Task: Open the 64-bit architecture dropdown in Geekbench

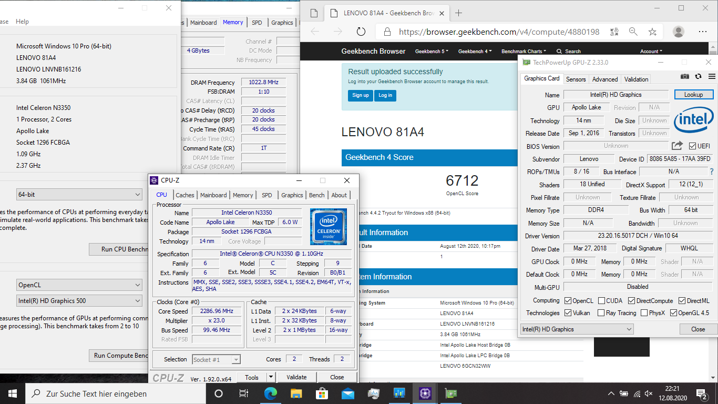Action: coord(79,195)
